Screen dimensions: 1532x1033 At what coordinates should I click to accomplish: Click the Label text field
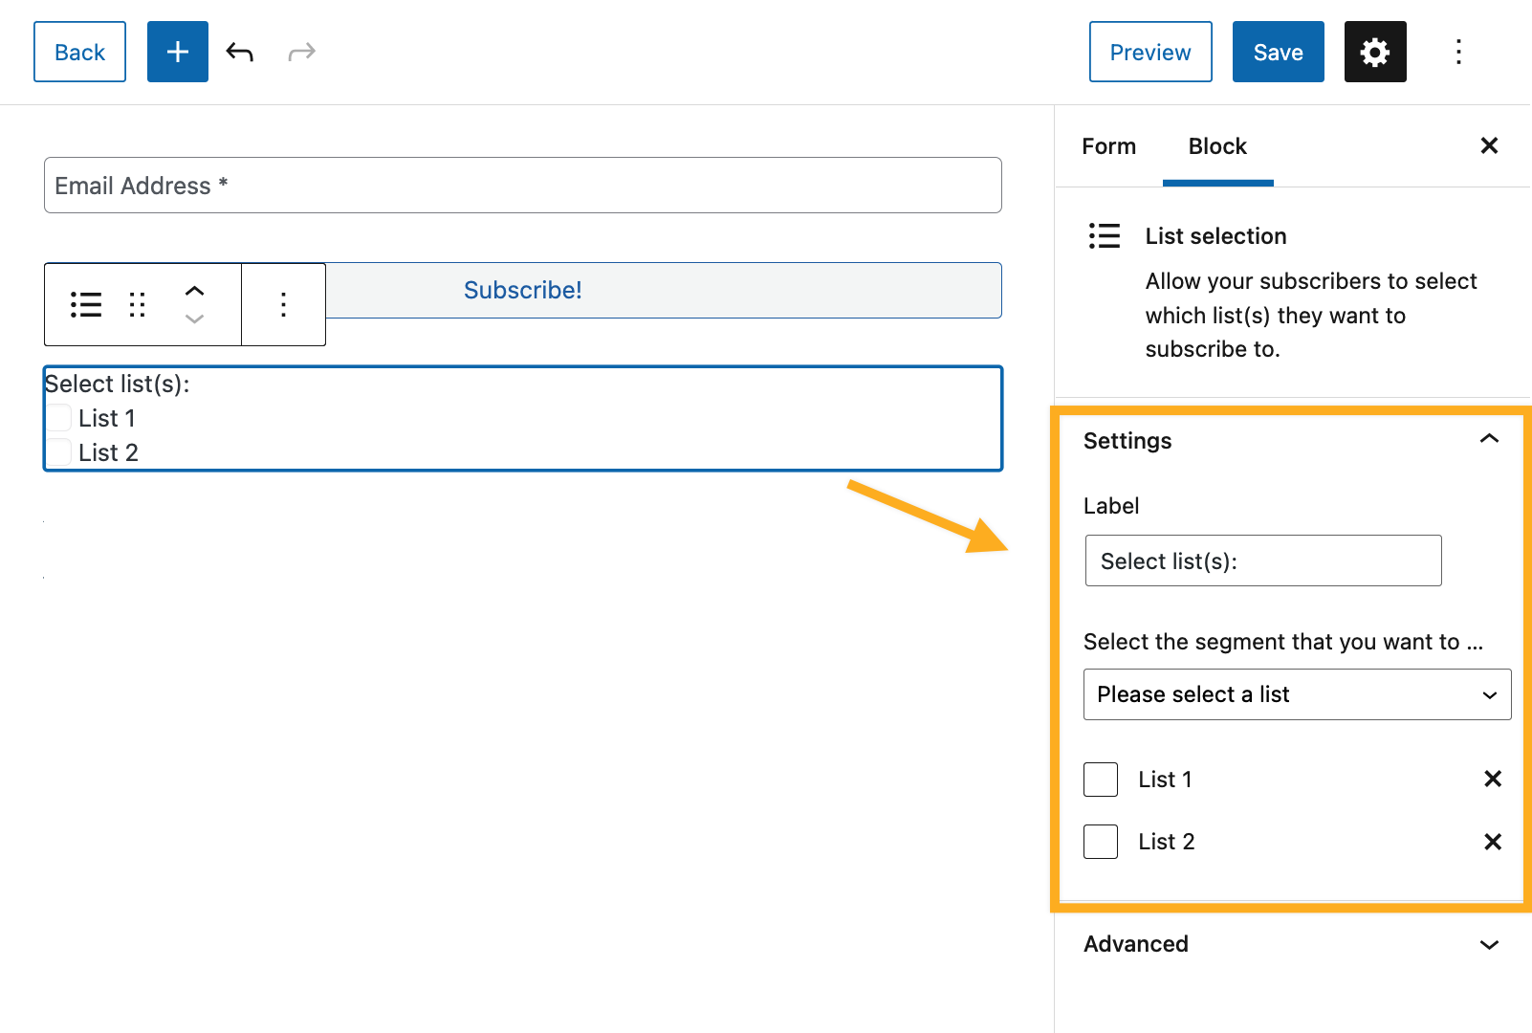1262,560
